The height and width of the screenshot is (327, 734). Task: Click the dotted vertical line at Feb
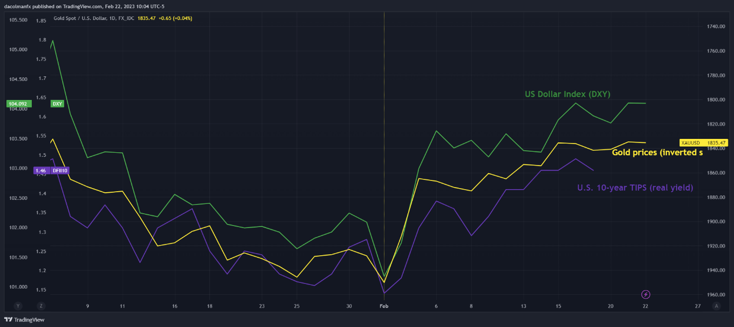click(x=384, y=154)
